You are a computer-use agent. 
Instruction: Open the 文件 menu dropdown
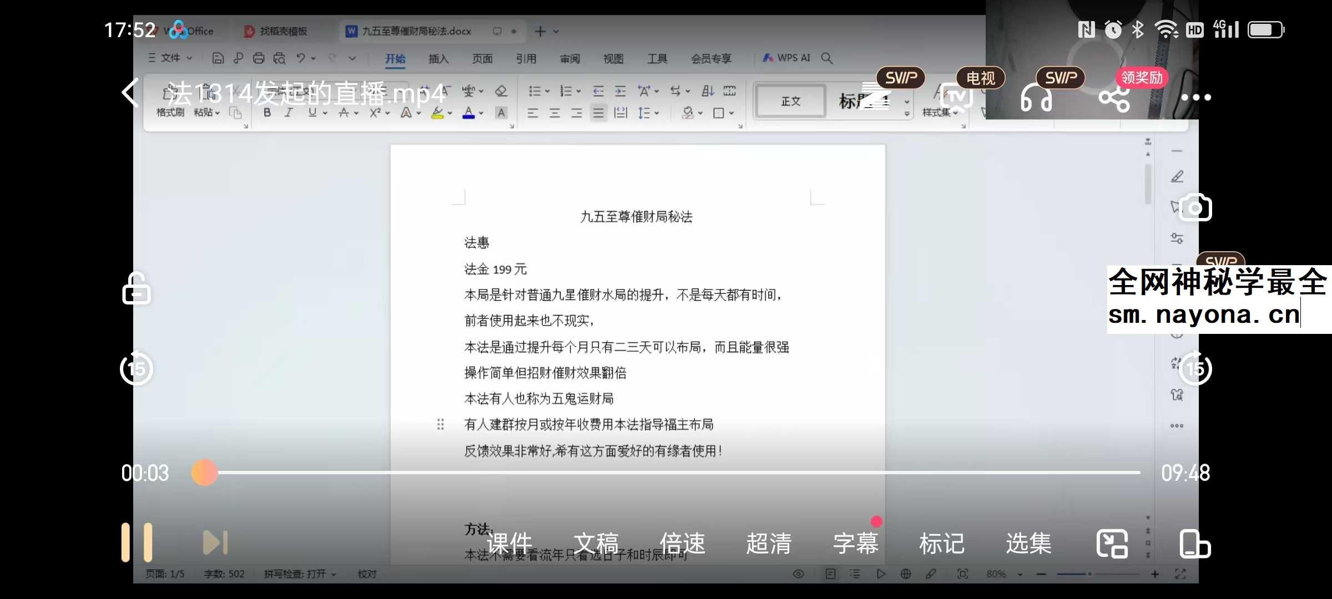pos(170,58)
